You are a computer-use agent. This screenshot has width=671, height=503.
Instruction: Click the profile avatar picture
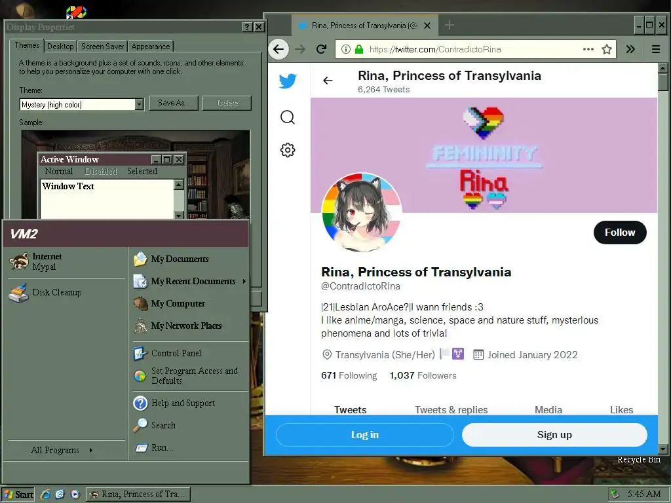(362, 213)
